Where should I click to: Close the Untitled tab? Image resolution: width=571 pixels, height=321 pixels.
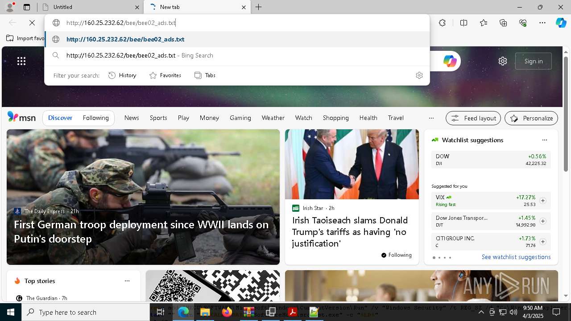[x=137, y=7]
